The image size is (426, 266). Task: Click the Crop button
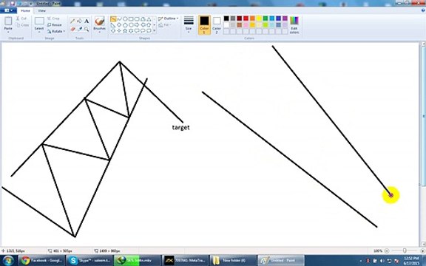coord(53,18)
